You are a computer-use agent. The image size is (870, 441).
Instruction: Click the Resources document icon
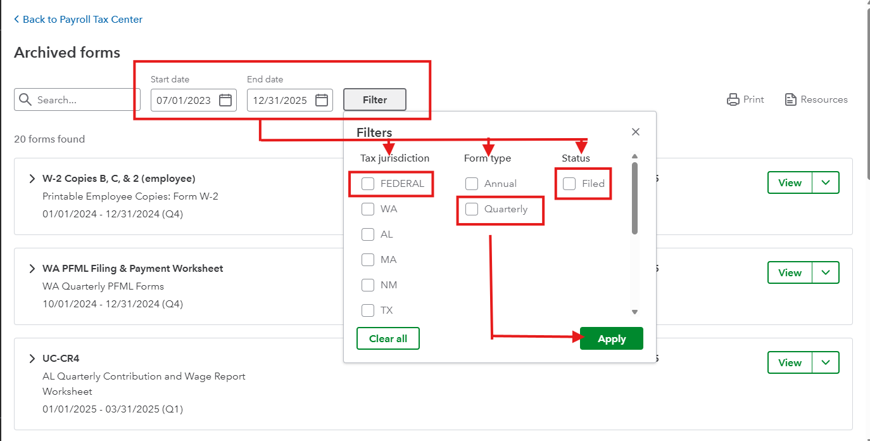click(790, 99)
